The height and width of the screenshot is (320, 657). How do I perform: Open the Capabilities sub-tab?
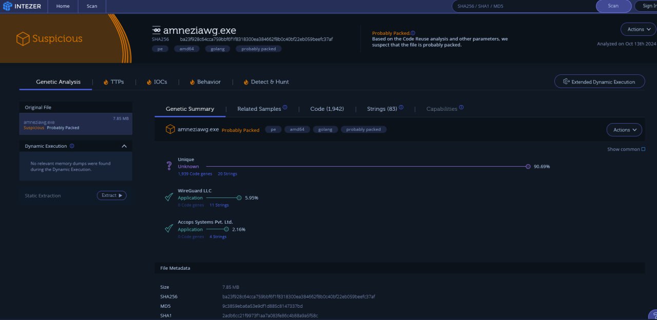pos(442,109)
